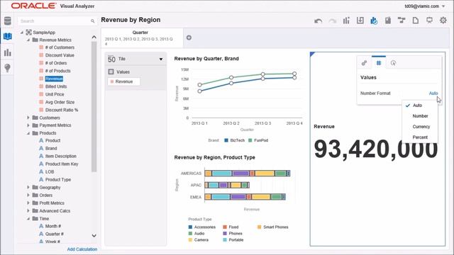454x255 pixels.
Task: Select Product Type attribute
Action: (x=58, y=179)
